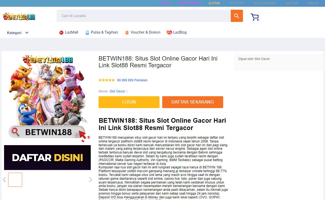Click the Voucher & Diskon icon
The width and height of the screenshot is (325, 200).
(x=127, y=32)
